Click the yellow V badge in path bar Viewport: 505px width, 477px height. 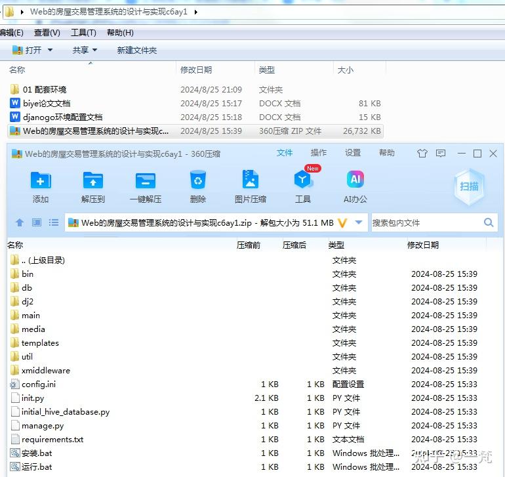pyautogui.click(x=342, y=222)
